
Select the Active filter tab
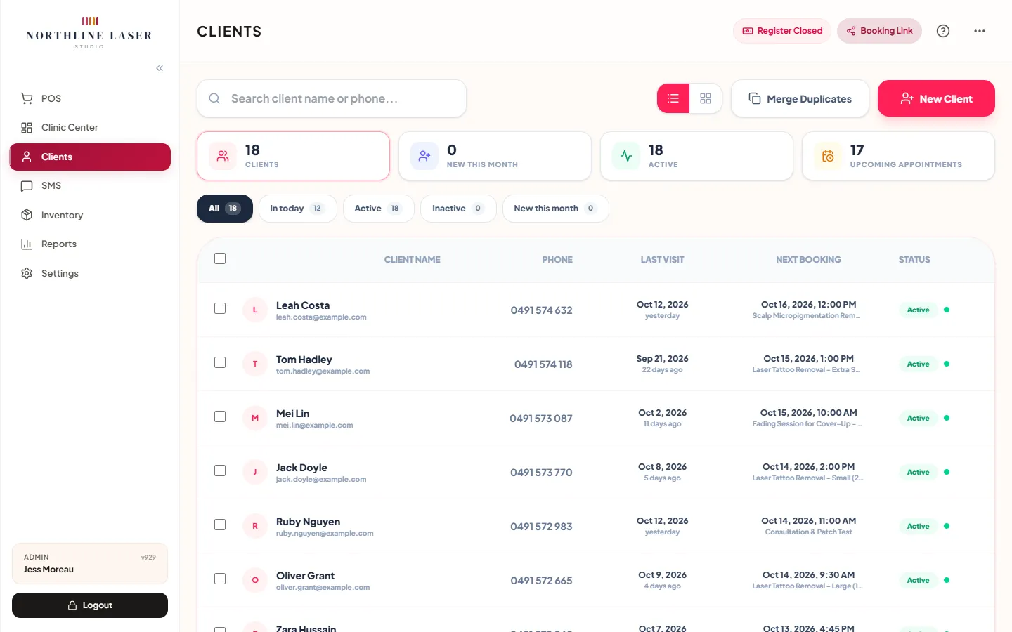point(378,209)
